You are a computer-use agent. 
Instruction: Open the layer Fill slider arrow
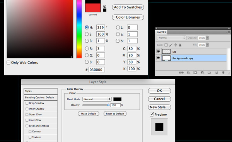(207, 45)
